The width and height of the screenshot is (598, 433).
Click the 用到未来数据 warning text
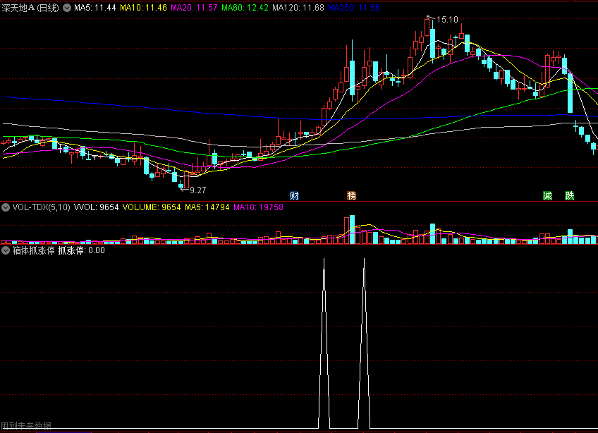[26, 426]
